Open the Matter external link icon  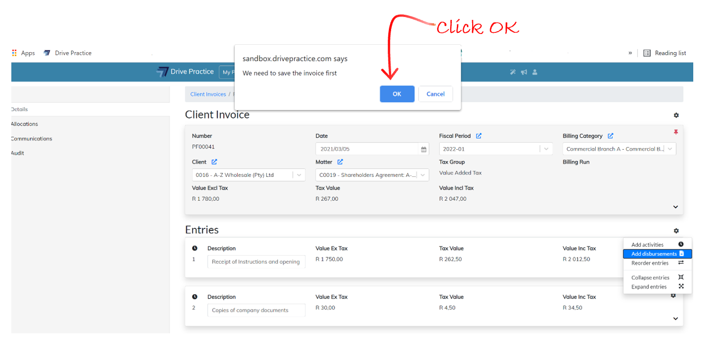(x=340, y=162)
